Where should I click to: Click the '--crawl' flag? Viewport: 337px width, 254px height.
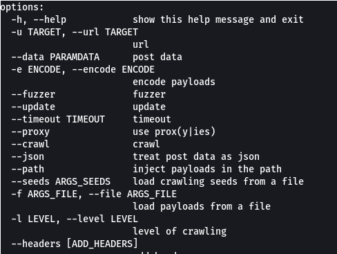click(30, 144)
